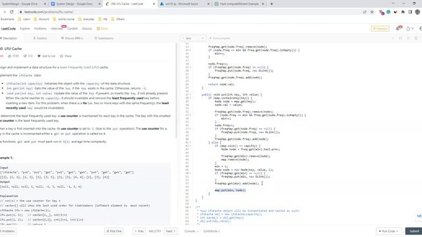Click the Premium button

(380, 28)
